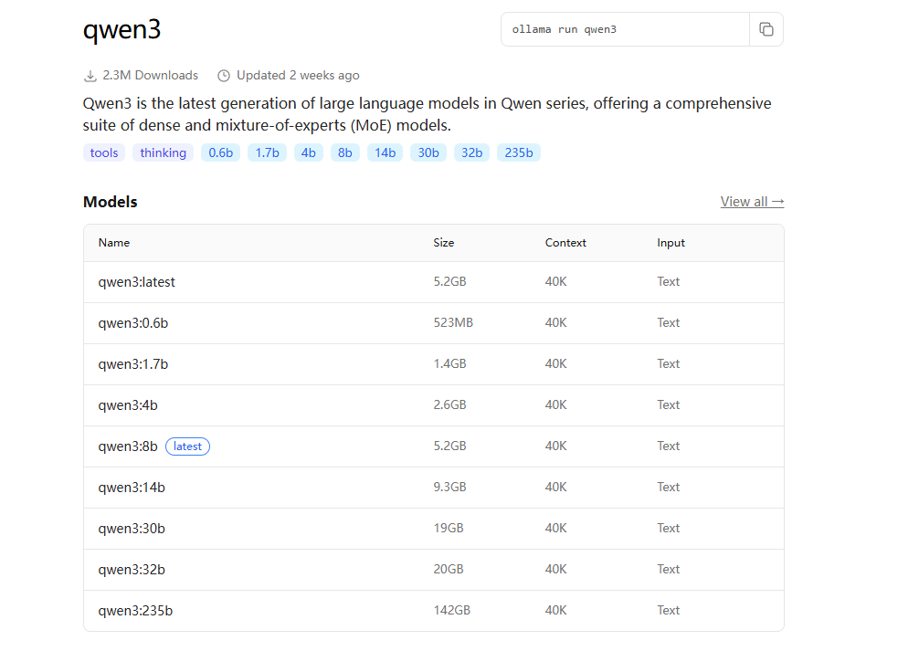
Task: Open the qwen3:1.7b model
Action: click(133, 364)
